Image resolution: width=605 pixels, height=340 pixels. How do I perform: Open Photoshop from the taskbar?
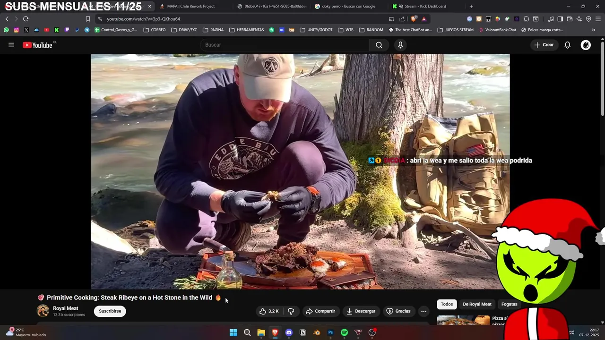tap(330, 332)
